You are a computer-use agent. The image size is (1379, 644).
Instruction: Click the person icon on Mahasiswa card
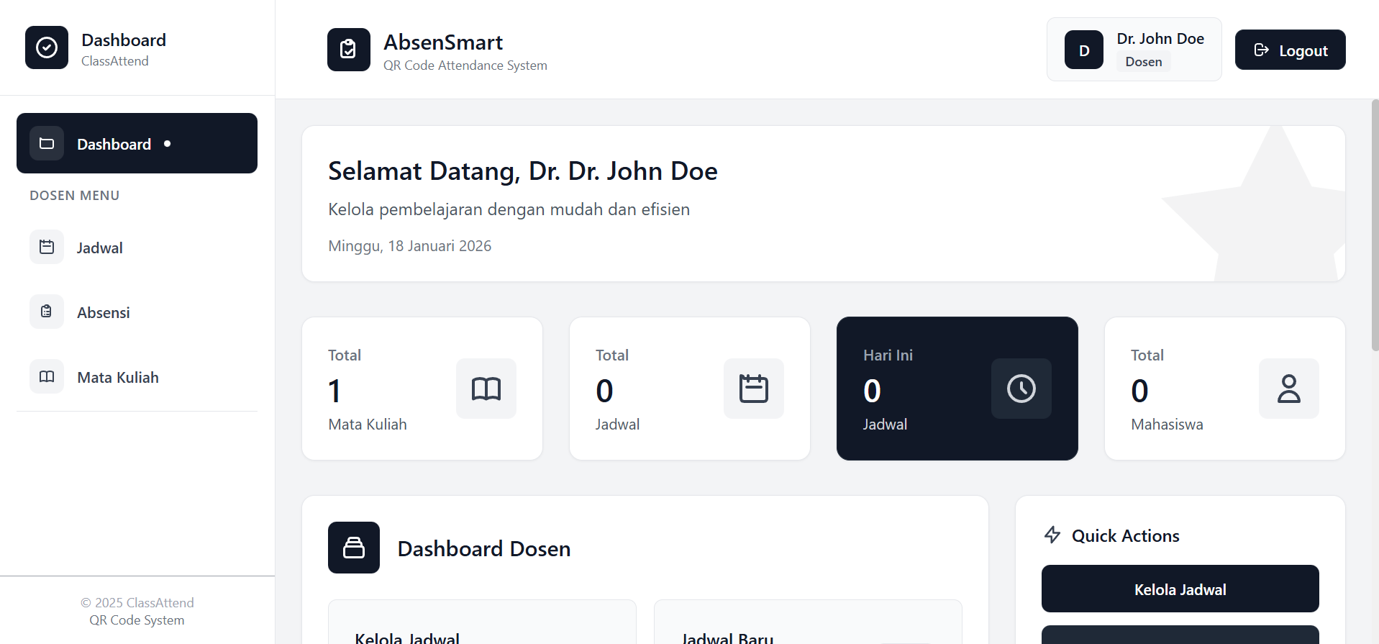[x=1289, y=389]
